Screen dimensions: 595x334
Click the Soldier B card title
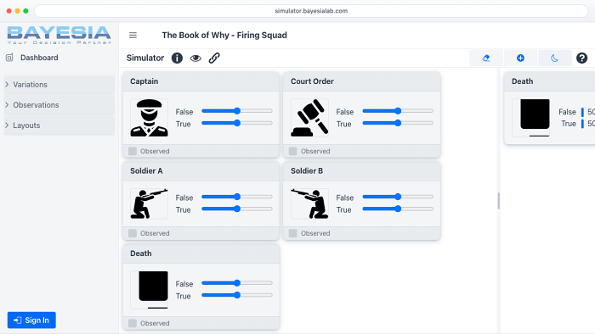click(307, 171)
